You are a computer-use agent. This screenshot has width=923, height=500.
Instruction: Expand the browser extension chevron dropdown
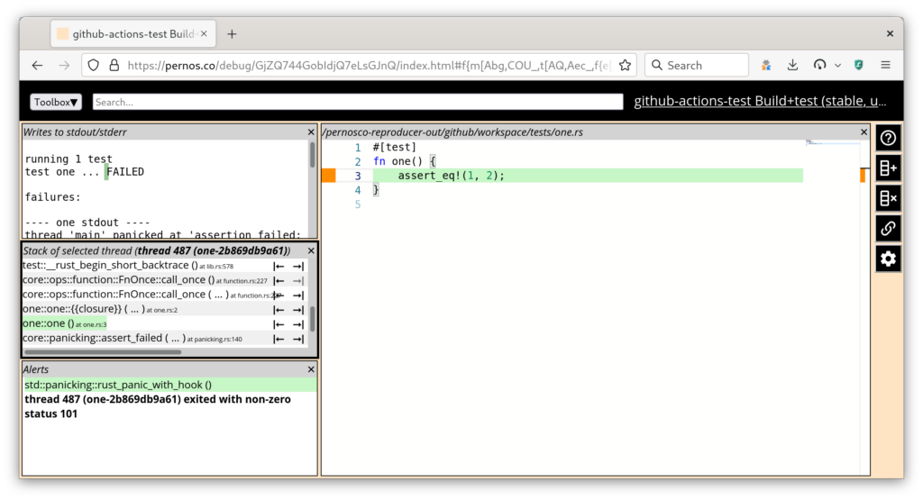click(837, 65)
